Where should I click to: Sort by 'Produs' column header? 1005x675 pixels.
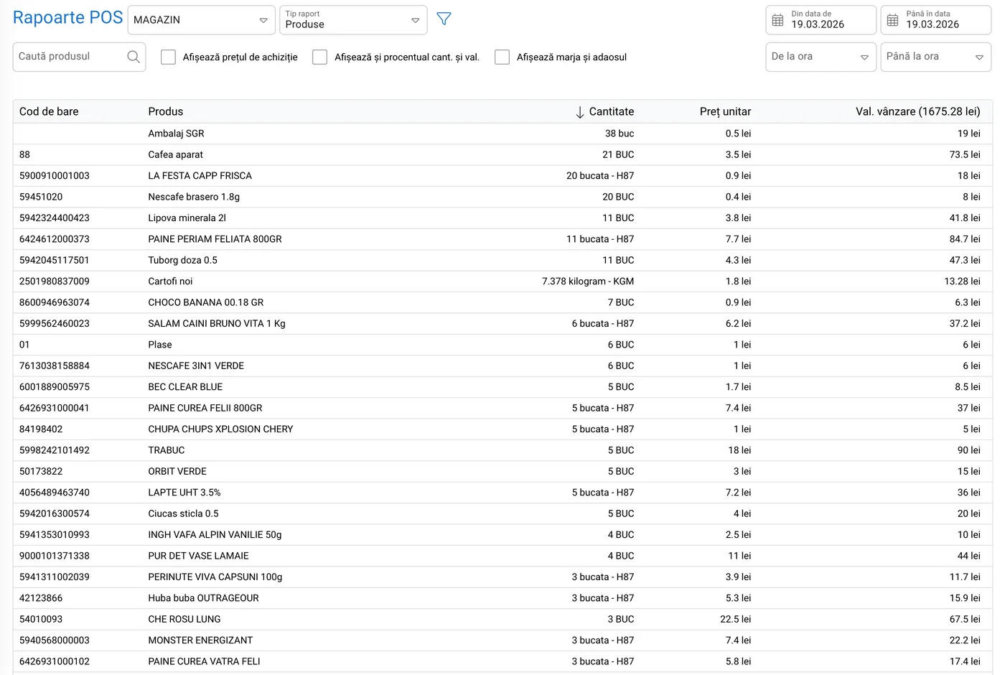pos(166,111)
